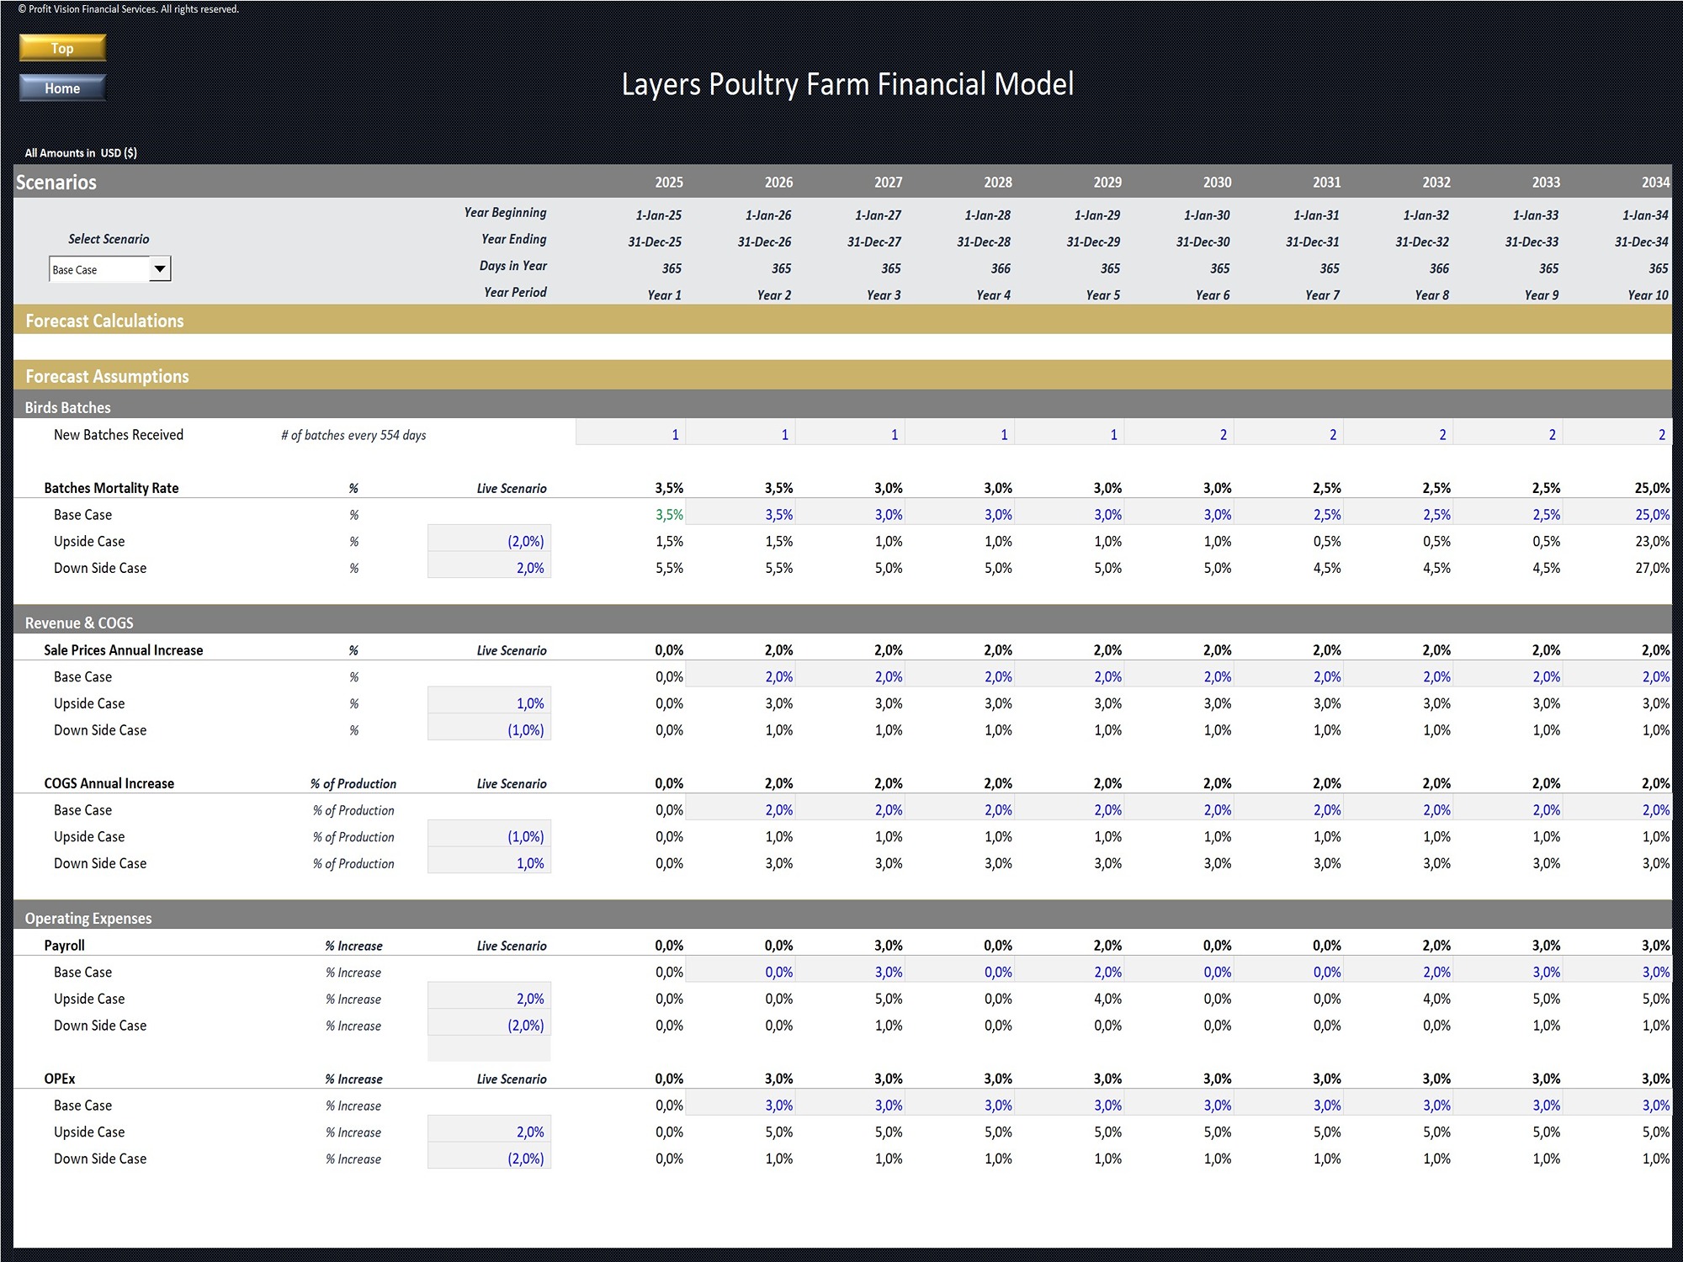Click the Scenarios section header
This screenshot has height=1262, width=1683.
click(56, 182)
